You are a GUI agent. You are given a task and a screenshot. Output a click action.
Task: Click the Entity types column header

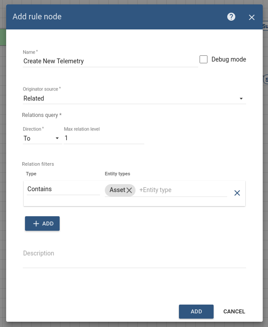118,174
